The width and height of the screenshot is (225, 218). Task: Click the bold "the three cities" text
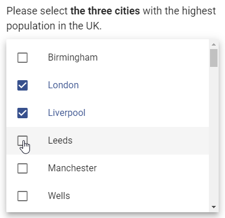pos(105,11)
